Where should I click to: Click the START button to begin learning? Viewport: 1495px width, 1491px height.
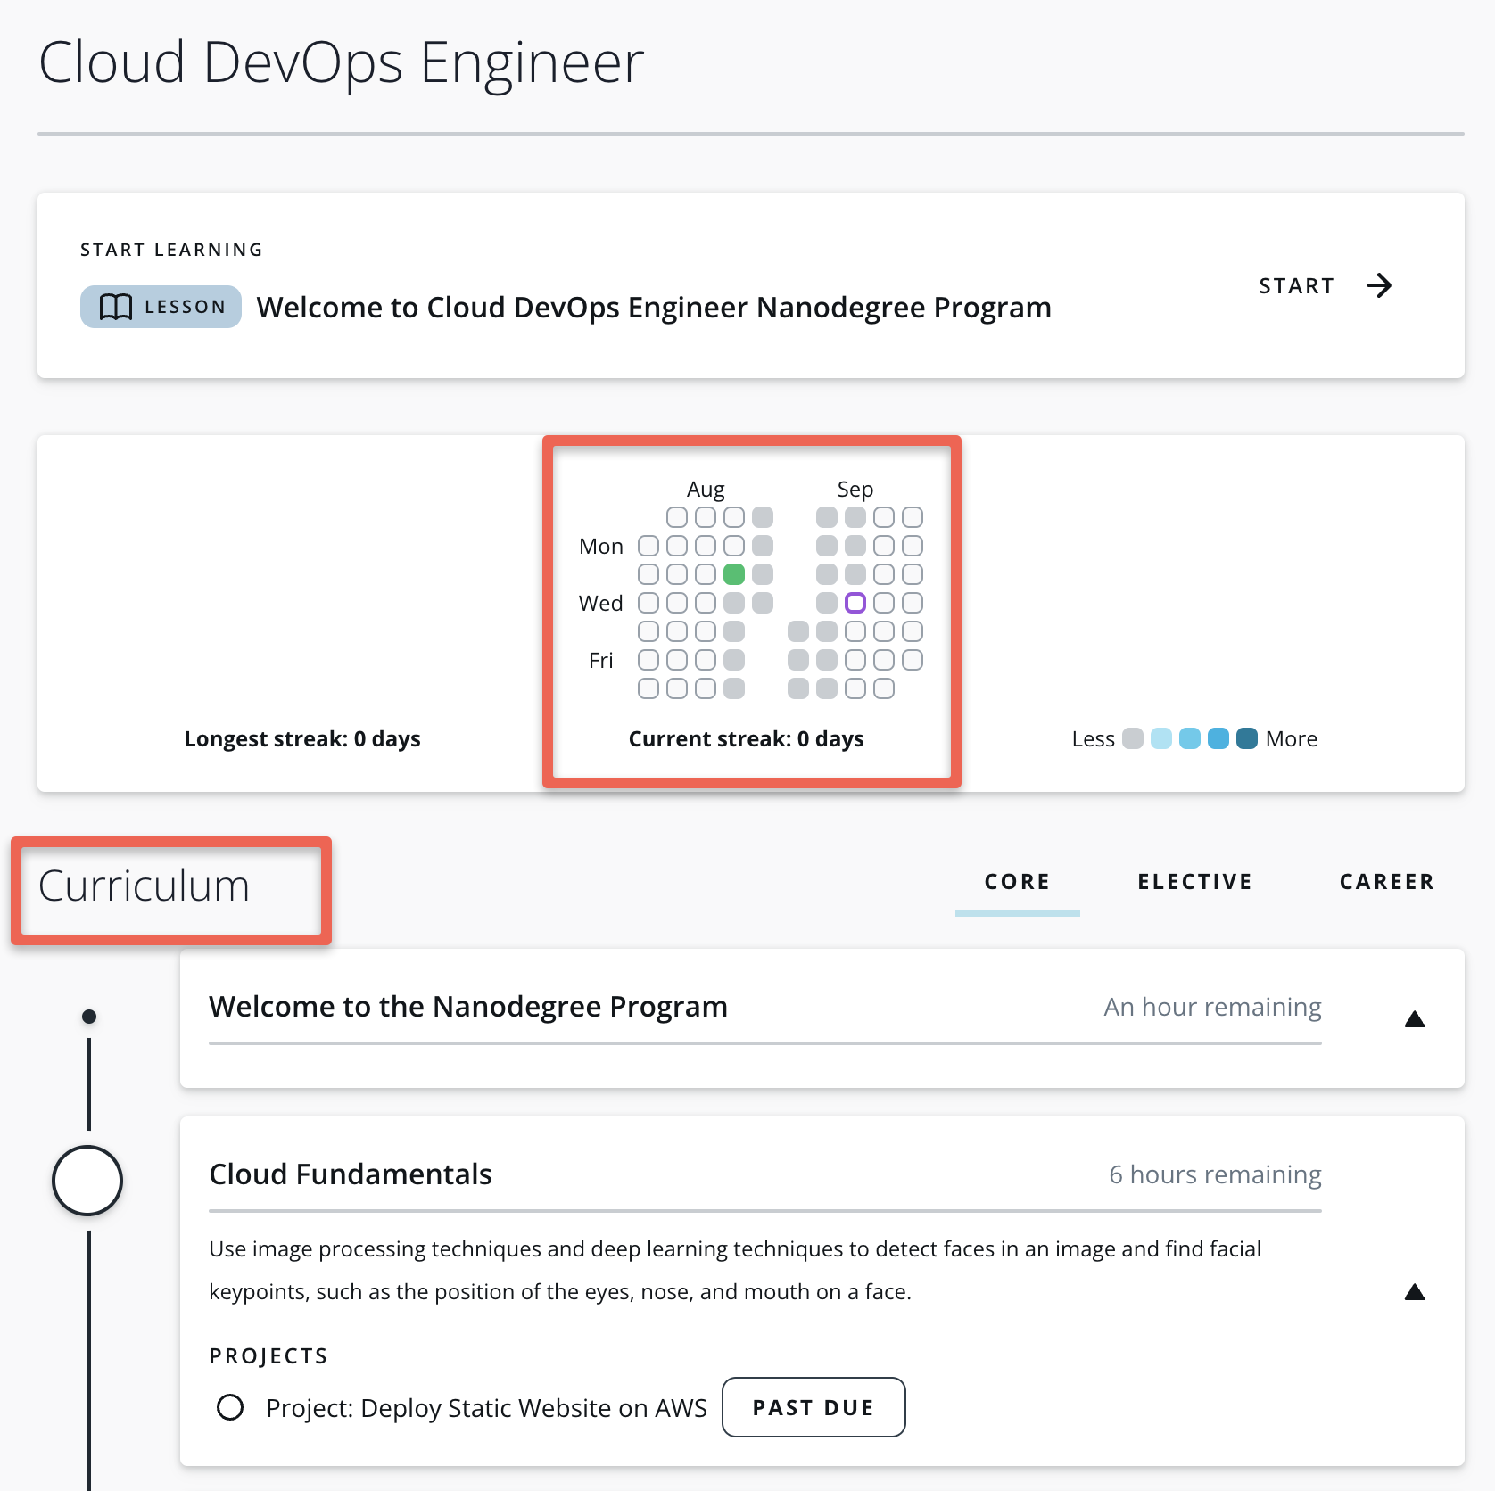[x=1296, y=286]
